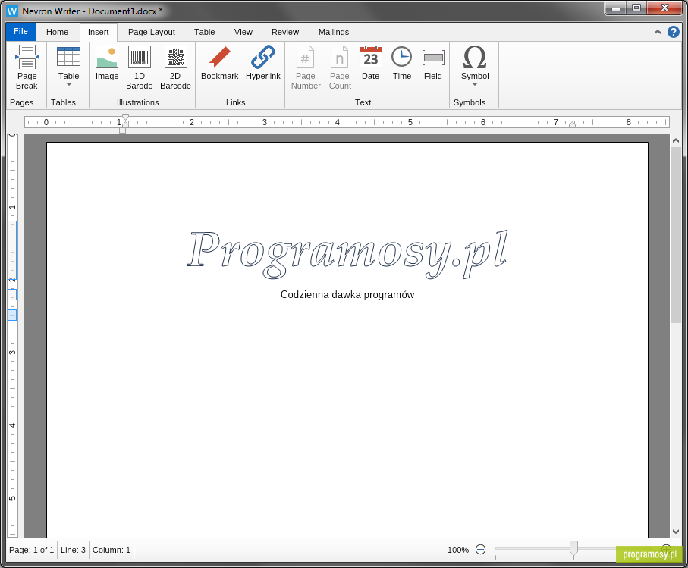Click the vertical scrollbar down arrow
The width and height of the screenshot is (688, 568).
[x=676, y=532]
